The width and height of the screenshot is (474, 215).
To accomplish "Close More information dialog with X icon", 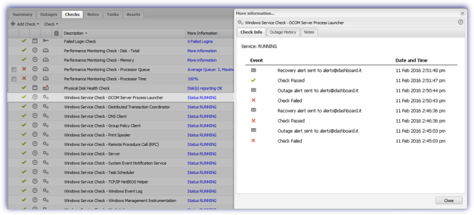I will point(462,13).
